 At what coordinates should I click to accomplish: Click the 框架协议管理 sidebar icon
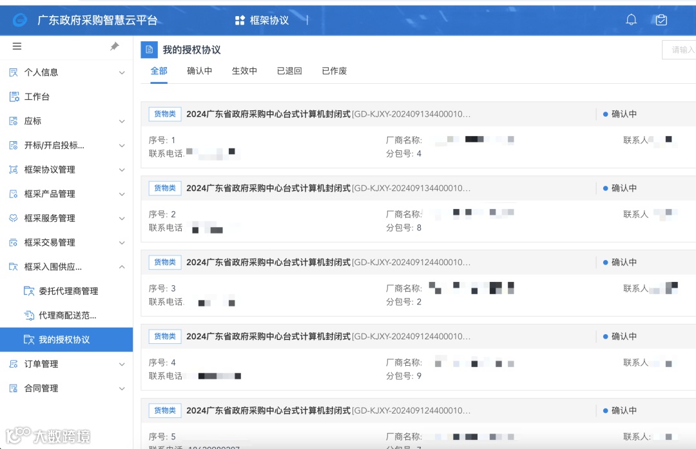pyautogui.click(x=14, y=170)
